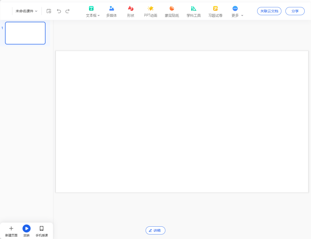
Task: Click the 关联云文档 button
Action: click(269, 11)
